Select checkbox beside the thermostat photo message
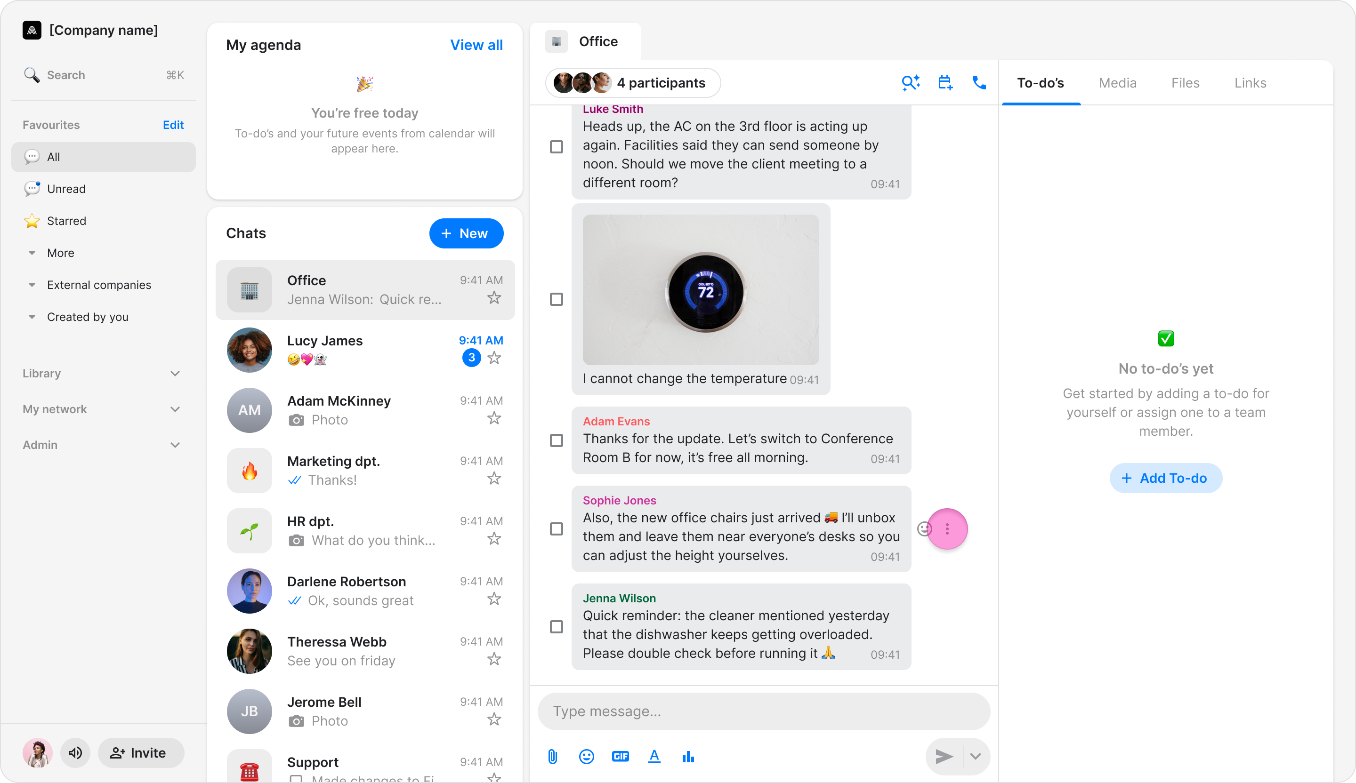This screenshot has height=783, width=1356. pyautogui.click(x=557, y=300)
